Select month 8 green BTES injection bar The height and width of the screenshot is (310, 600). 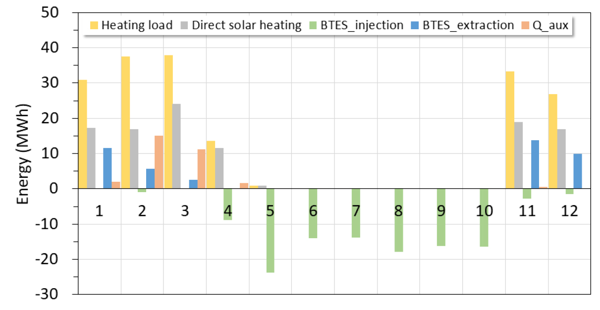[398, 220]
